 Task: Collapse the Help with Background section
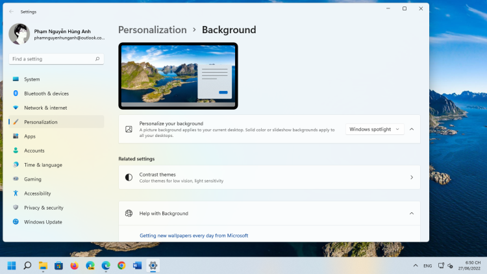click(412, 214)
